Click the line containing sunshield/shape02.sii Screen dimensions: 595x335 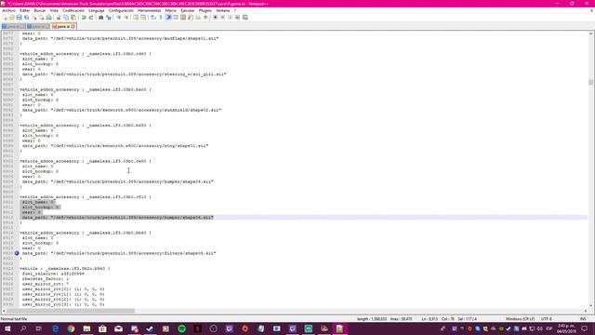click(x=122, y=110)
